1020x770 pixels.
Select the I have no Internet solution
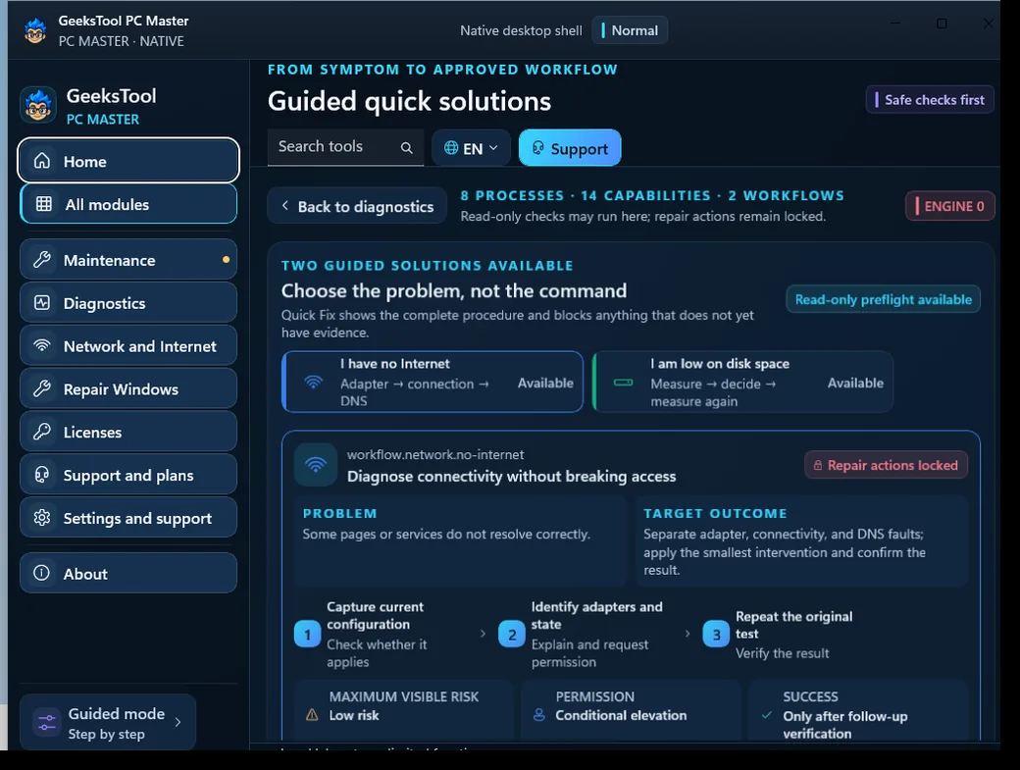tap(433, 382)
